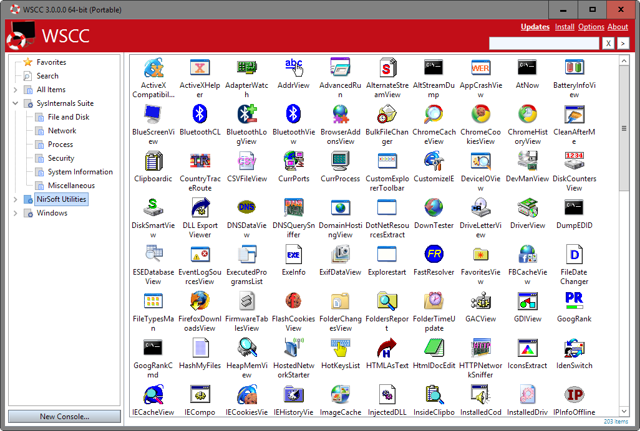640x431 pixels.
Task: Open the Security category
Action: point(61,158)
